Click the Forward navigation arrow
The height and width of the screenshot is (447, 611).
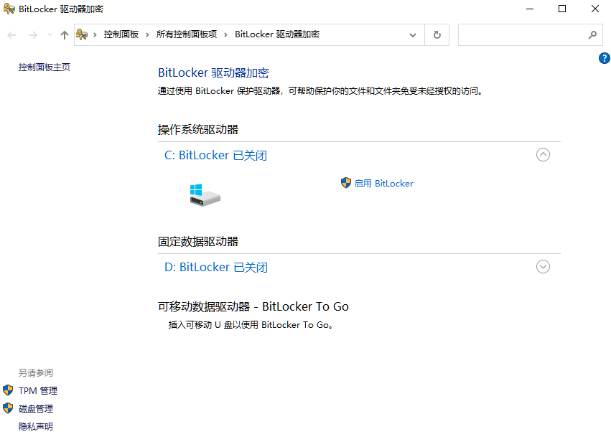click(x=33, y=35)
